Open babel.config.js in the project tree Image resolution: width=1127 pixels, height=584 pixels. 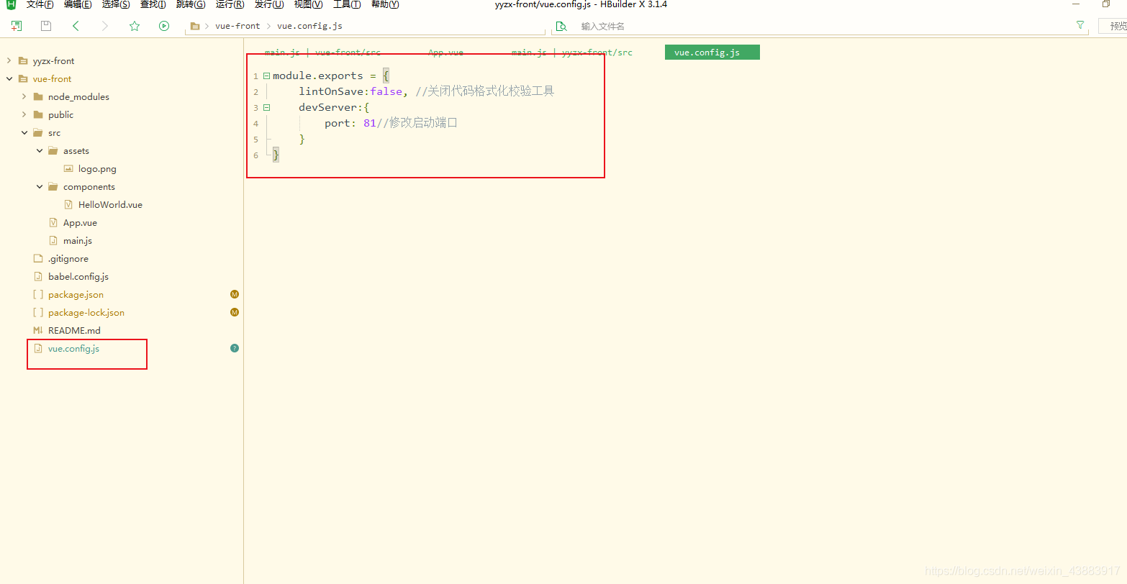78,277
